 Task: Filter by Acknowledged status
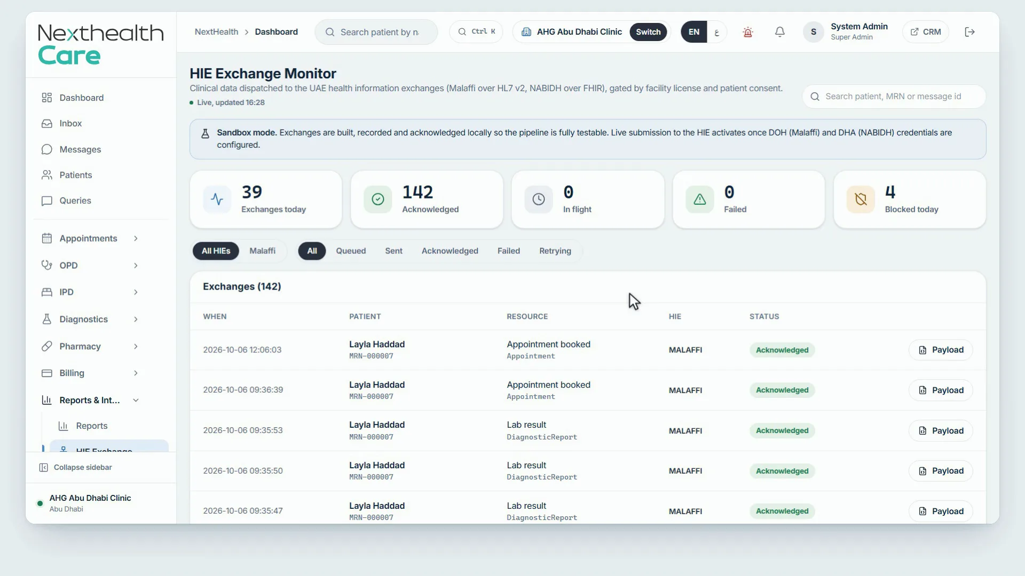coord(450,251)
